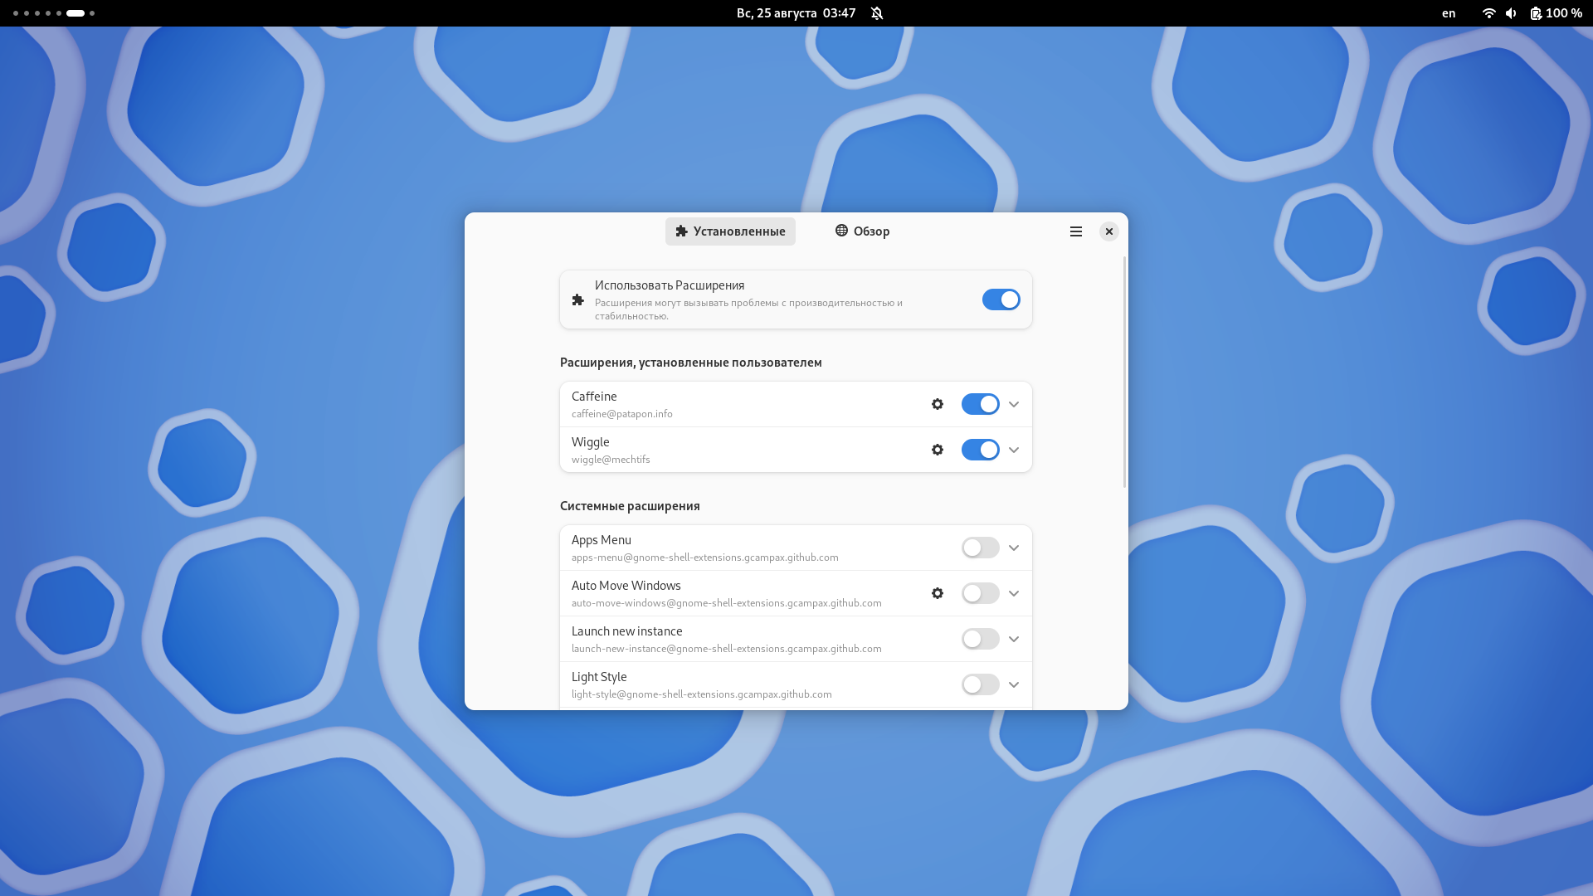Expand the Wiggle row details chevron
The width and height of the screenshot is (1593, 896).
[1014, 450]
